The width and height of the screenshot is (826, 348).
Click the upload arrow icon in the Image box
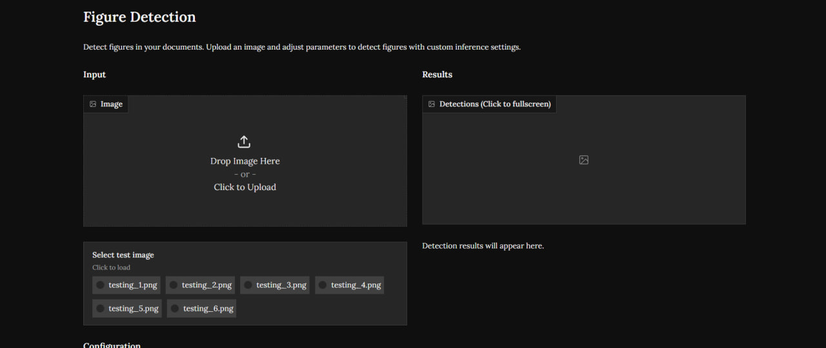click(x=244, y=142)
